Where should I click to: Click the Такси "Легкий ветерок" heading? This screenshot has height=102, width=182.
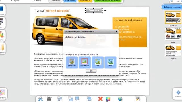click(x=52, y=11)
